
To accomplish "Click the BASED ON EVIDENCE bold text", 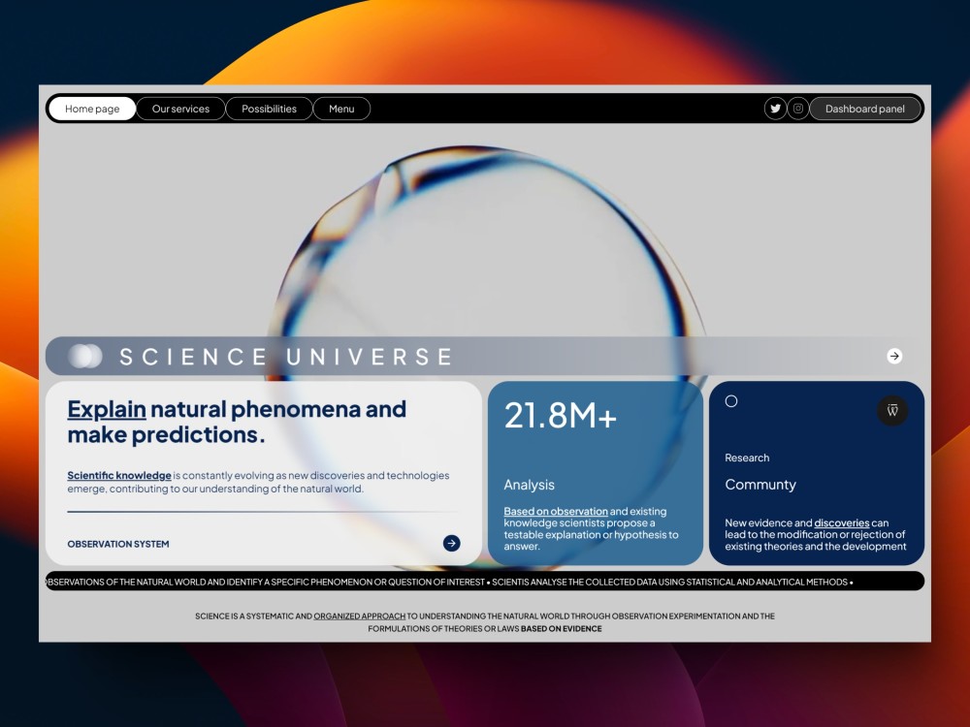I will click(561, 629).
